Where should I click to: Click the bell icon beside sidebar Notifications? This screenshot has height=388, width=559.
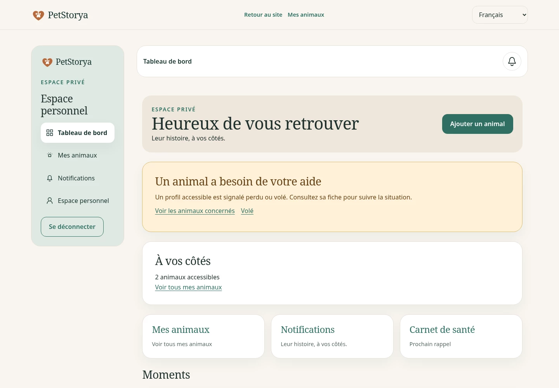tap(50, 178)
